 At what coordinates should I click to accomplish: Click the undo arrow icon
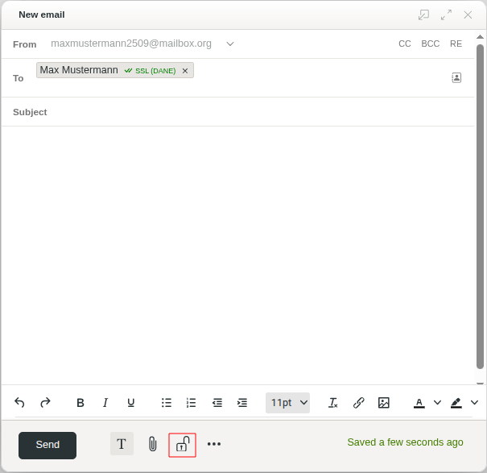tap(19, 403)
